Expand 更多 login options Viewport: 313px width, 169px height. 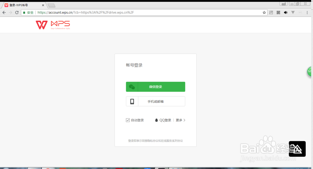pyautogui.click(x=181, y=120)
